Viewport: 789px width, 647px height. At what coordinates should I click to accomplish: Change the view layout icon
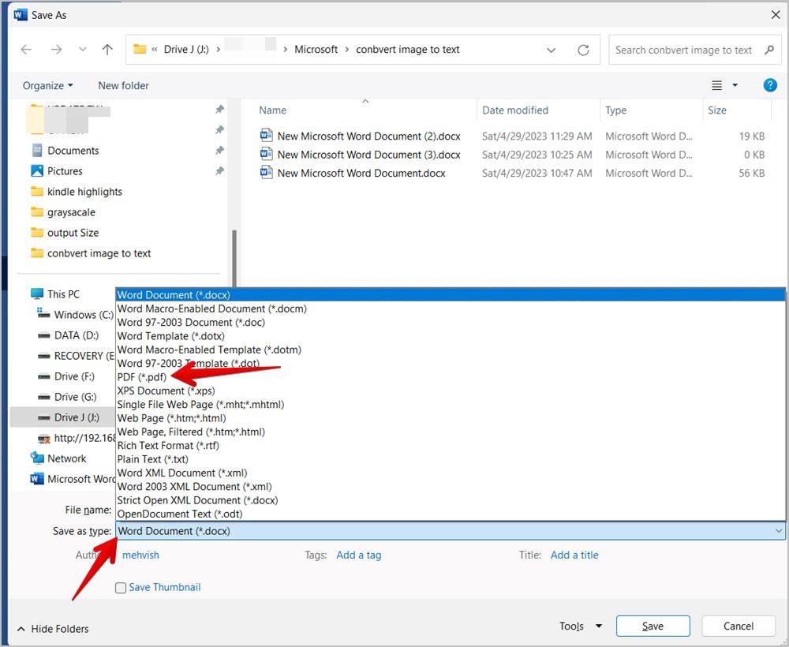coord(717,85)
